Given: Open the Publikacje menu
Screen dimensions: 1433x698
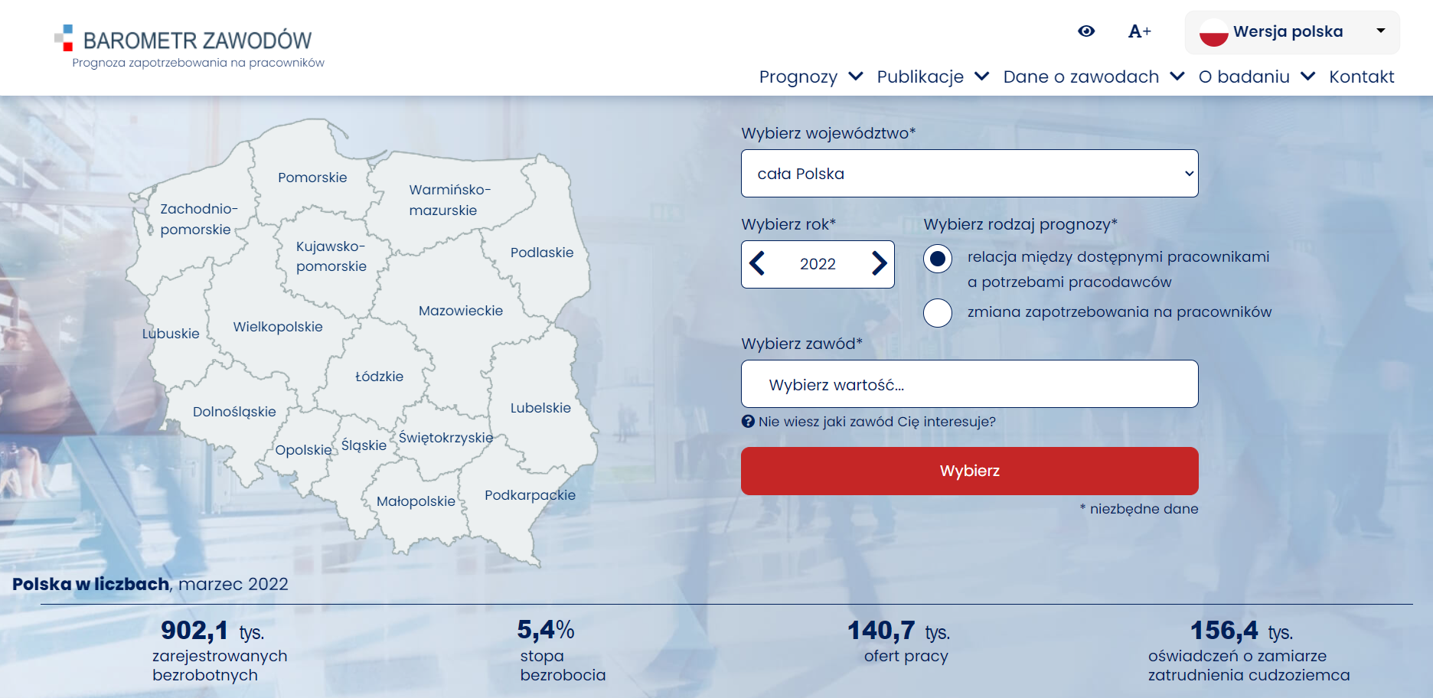Looking at the screenshot, I should (919, 77).
